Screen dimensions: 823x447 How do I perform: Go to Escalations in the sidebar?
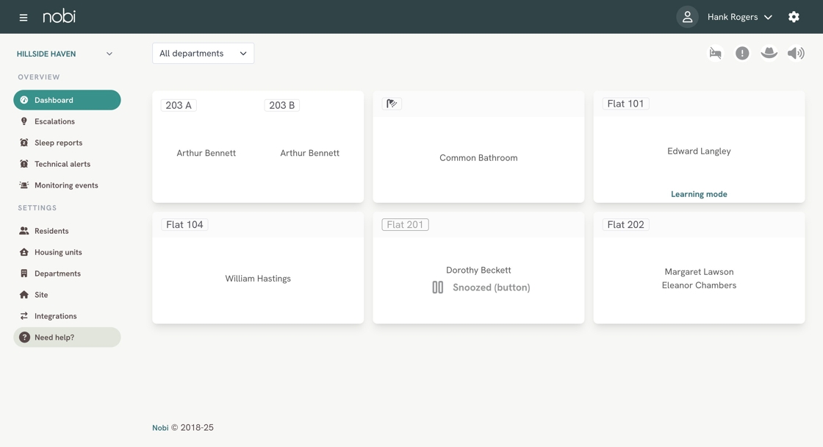point(54,121)
